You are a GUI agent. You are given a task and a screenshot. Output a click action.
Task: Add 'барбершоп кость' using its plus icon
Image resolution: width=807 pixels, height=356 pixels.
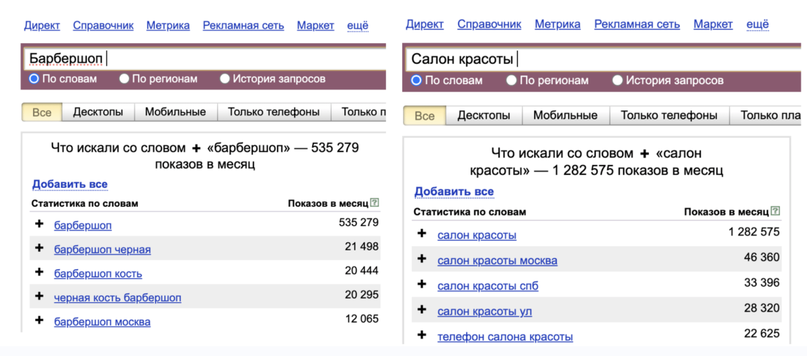[x=39, y=272]
